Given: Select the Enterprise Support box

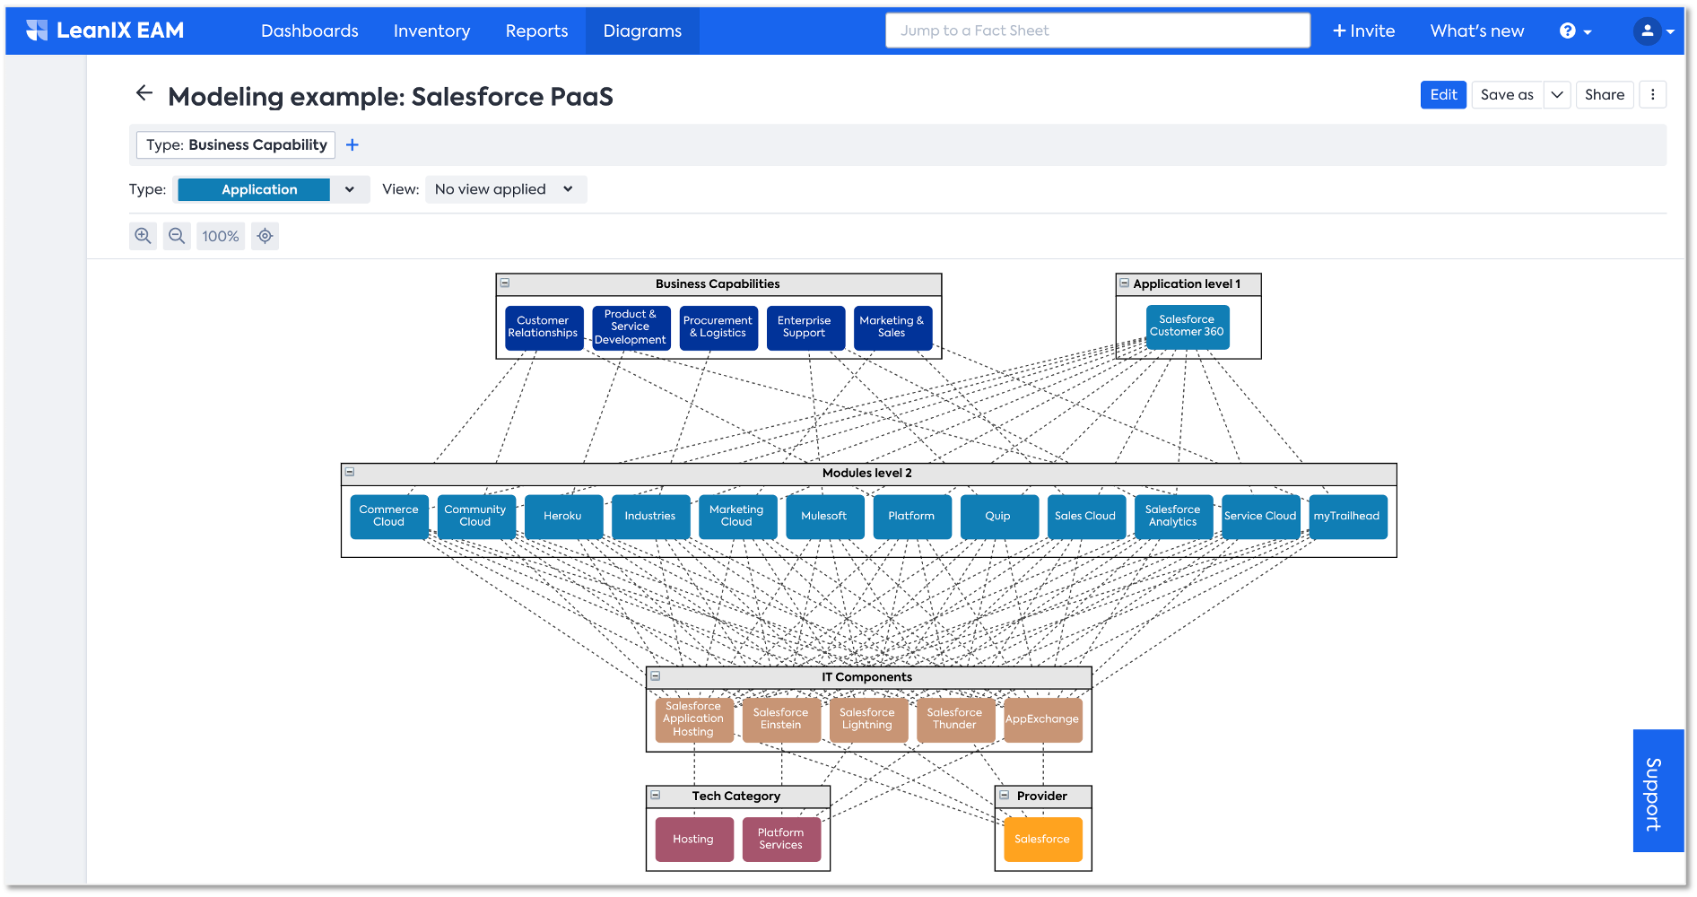Looking at the screenshot, I should (805, 327).
